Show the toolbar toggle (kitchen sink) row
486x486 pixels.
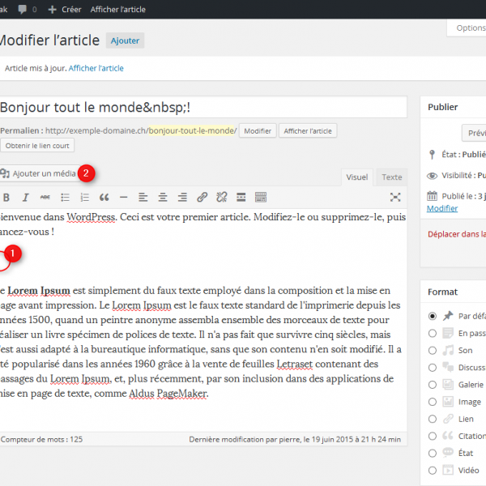click(x=261, y=197)
